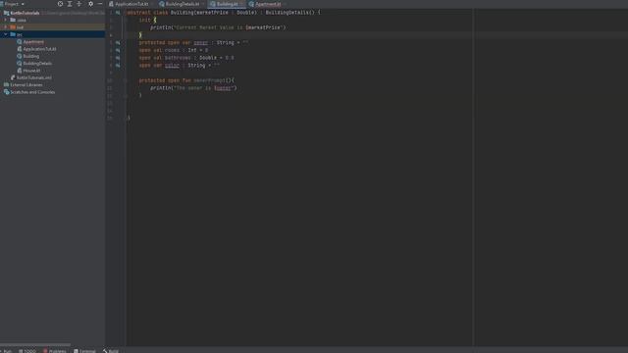The image size is (628, 353).
Task: Expand the out folder arrow
Action: pyautogui.click(x=6, y=27)
